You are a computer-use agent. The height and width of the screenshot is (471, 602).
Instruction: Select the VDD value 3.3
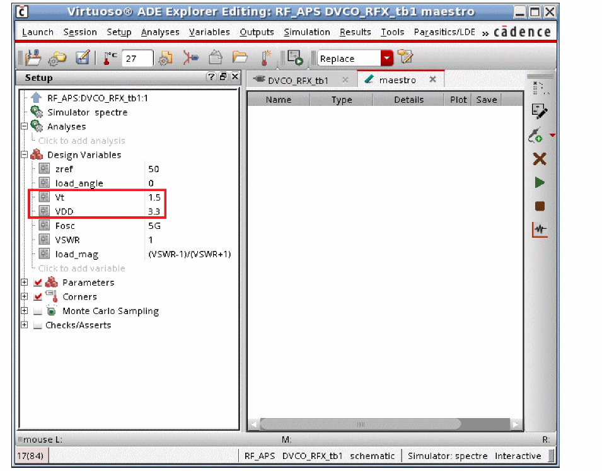[154, 211]
